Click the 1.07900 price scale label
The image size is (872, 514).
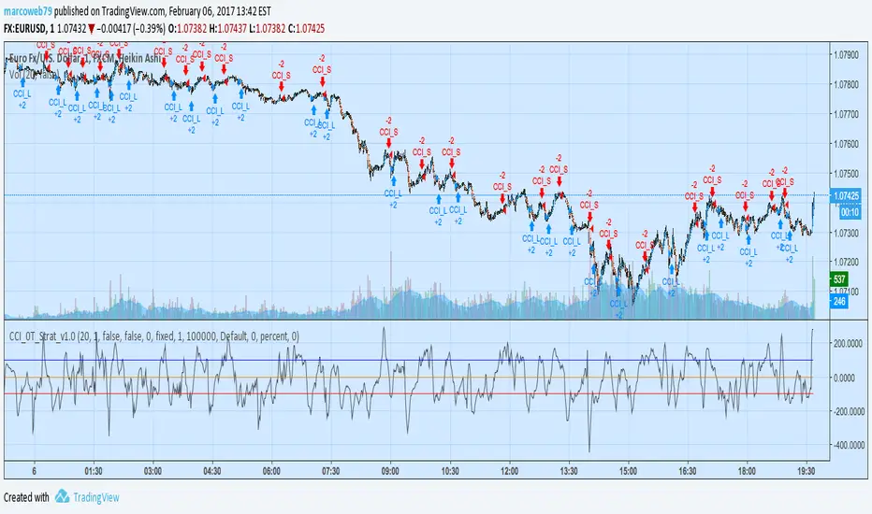(x=847, y=54)
